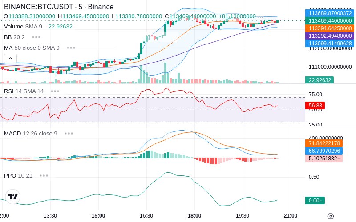Screen dimensions: 356x222
Task: Click the current price label 113469.44
Action: point(330,20)
